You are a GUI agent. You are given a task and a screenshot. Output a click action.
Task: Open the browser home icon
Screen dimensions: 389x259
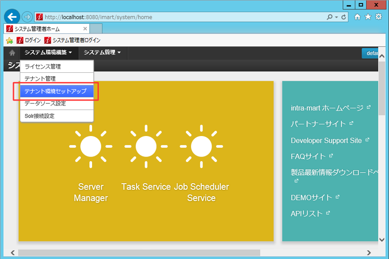pos(357,17)
